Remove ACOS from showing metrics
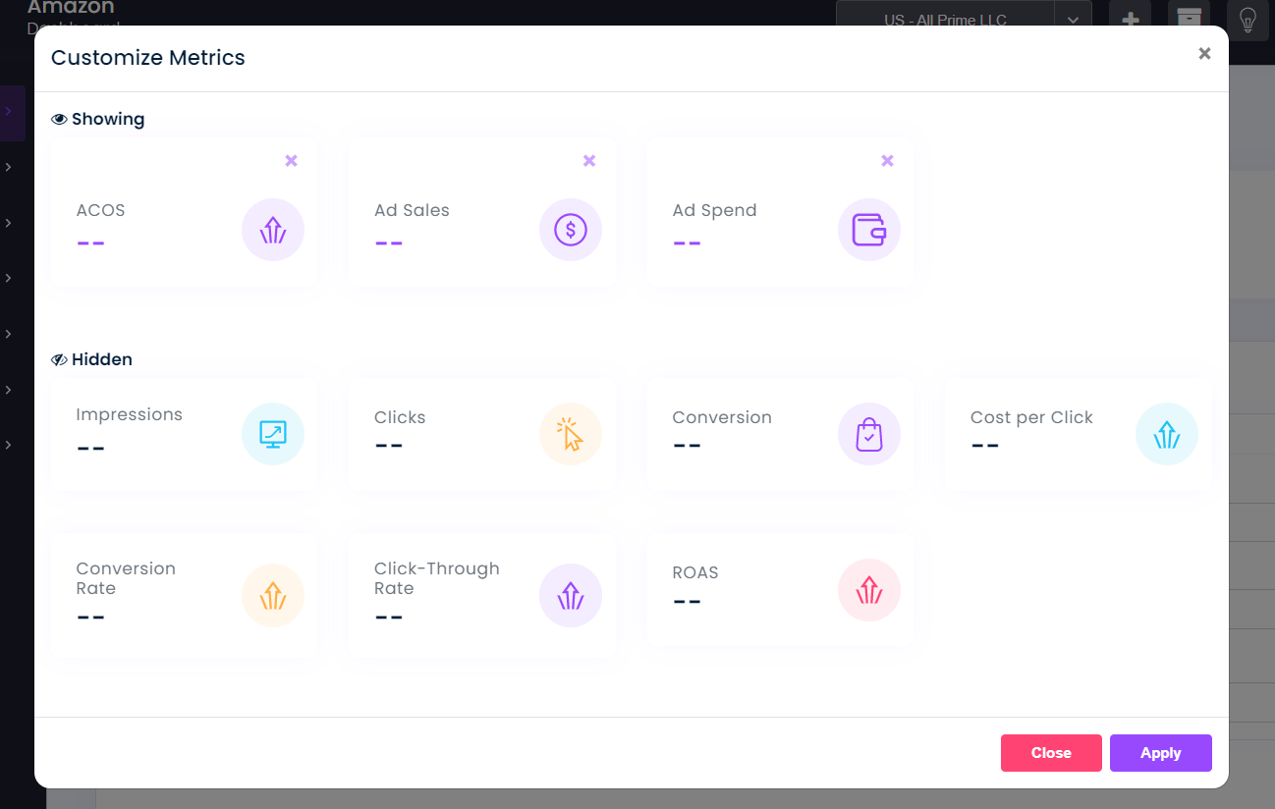The width and height of the screenshot is (1275, 809). pos(291,161)
